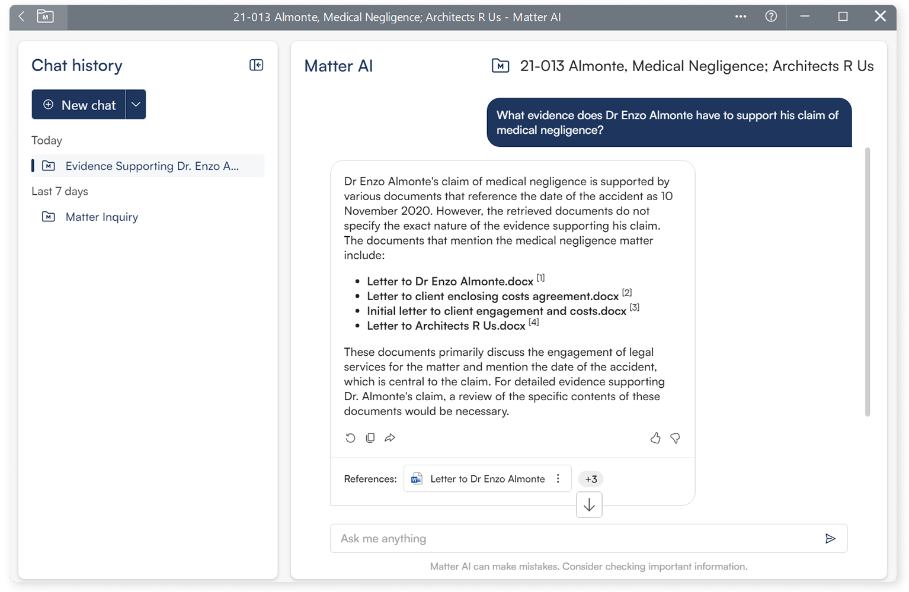Open the three-dot menu in title bar
Screen dimensions: 909x592
tap(741, 17)
